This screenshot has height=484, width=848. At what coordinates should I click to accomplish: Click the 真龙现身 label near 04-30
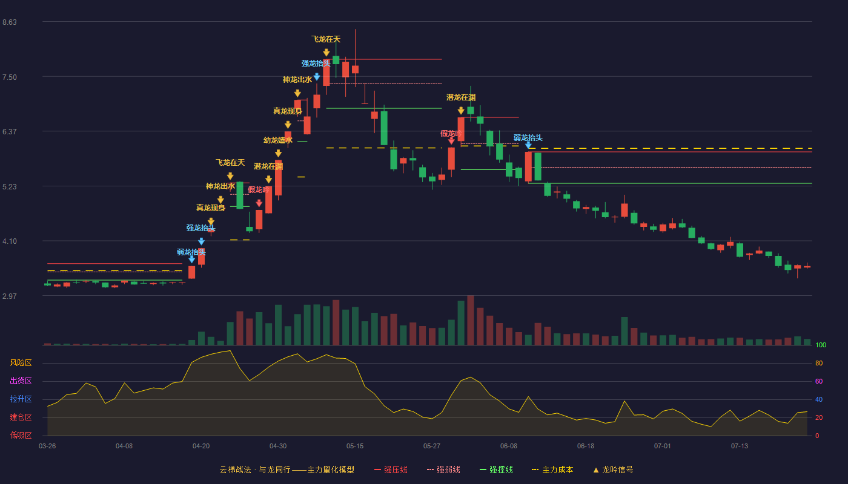coord(287,111)
